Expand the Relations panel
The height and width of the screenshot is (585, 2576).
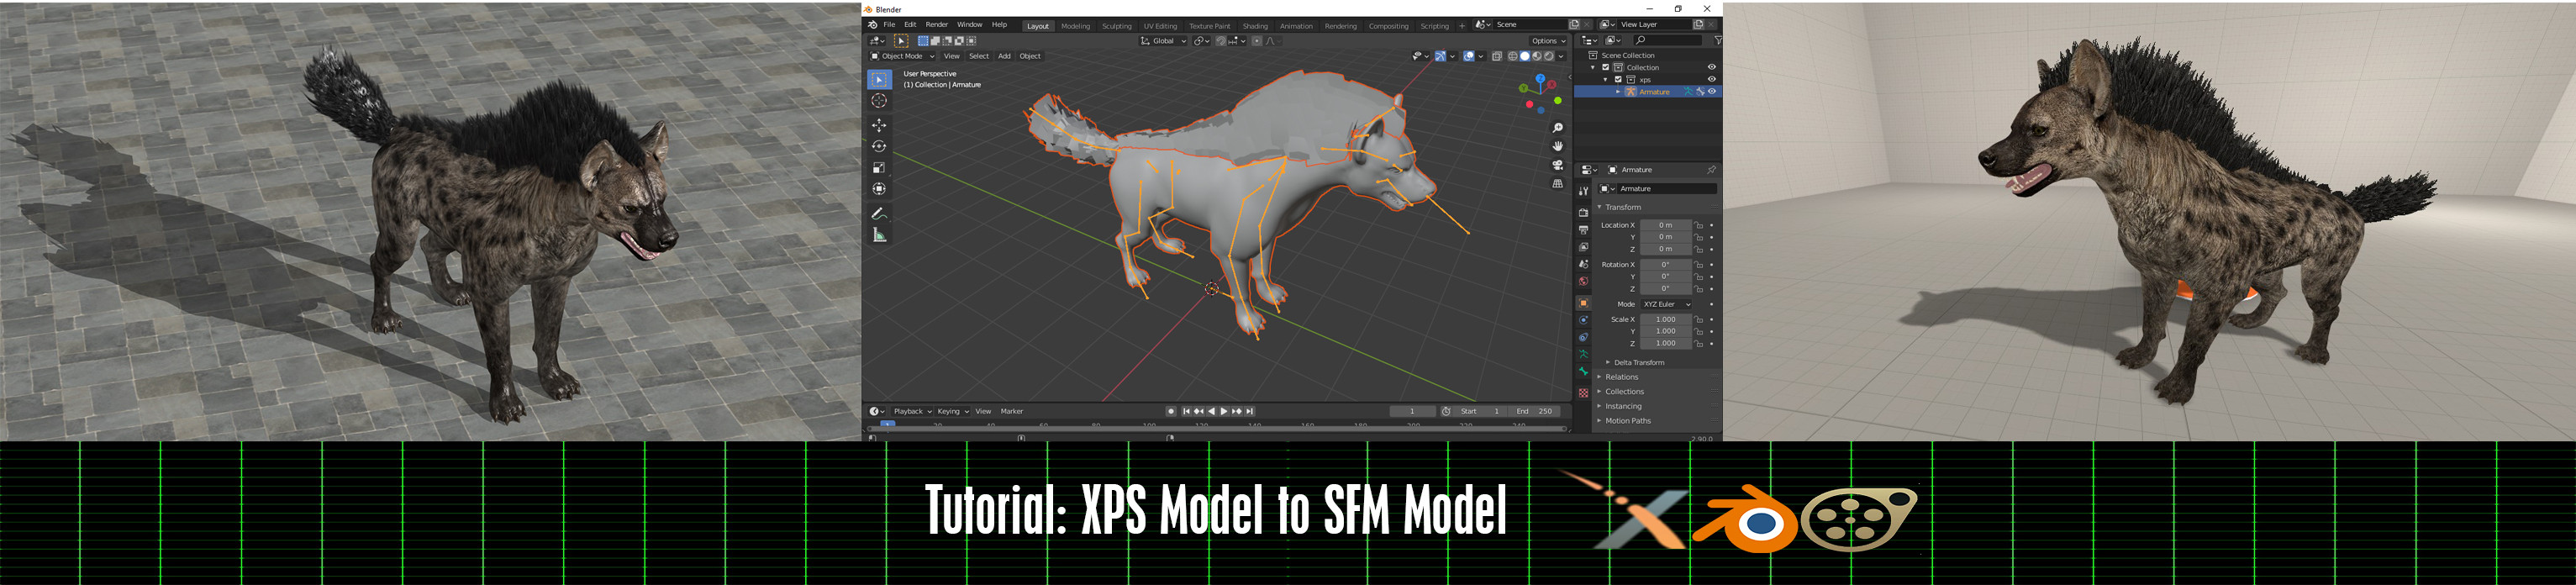[x=1622, y=377]
